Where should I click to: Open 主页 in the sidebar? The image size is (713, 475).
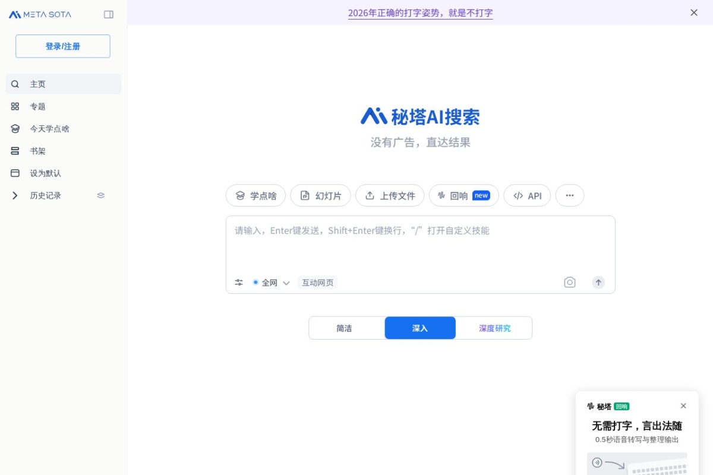pos(63,84)
